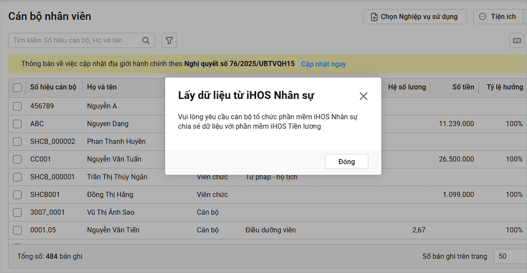Click the Hệ số lương column header
The height and width of the screenshot is (273, 527).
pyautogui.click(x=407, y=87)
